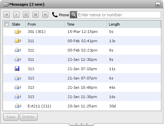This screenshot has width=164, height=126.
Task: Select the 0s length value
Action: (111, 32)
